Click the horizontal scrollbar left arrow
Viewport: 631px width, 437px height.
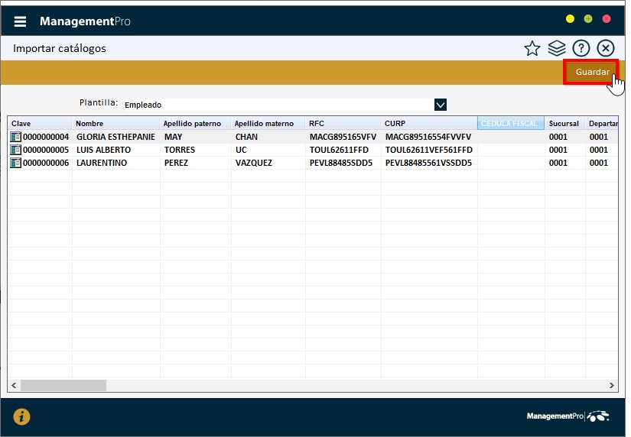[x=14, y=385]
